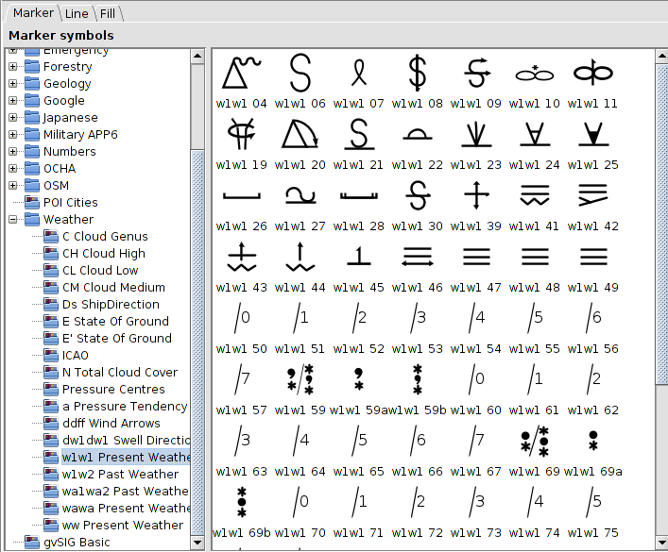Select the w1w1 10 marker symbol
This screenshot has height=552, width=668.
[x=535, y=73]
